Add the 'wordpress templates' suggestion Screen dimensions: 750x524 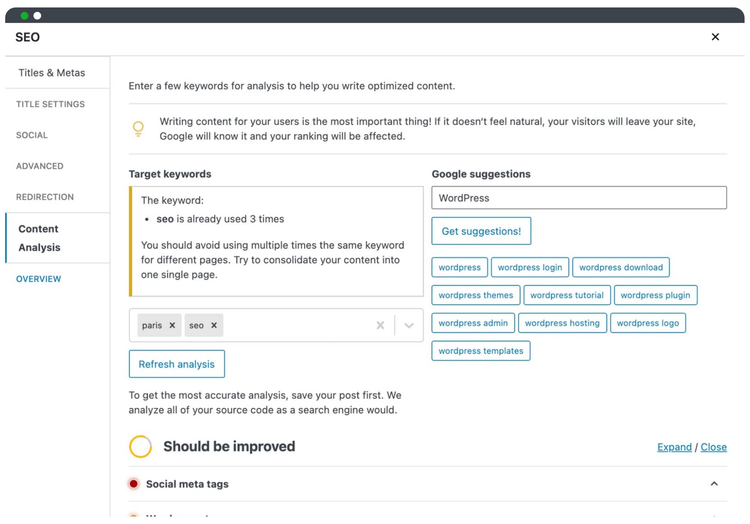[x=481, y=351]
